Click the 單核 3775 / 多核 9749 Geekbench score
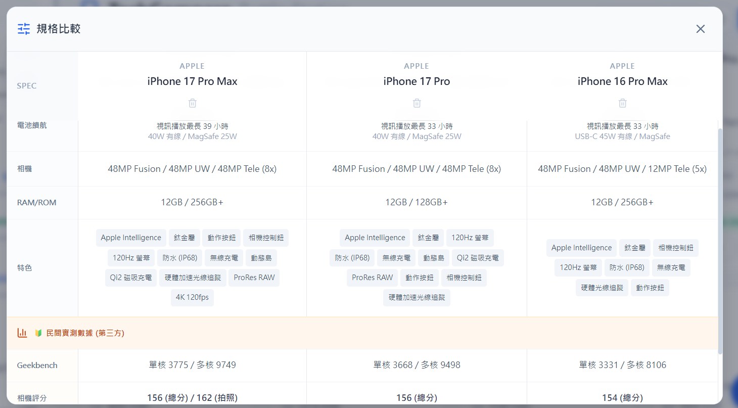The height and width of the screenshot is (408, 738). [x=192, y=365]
